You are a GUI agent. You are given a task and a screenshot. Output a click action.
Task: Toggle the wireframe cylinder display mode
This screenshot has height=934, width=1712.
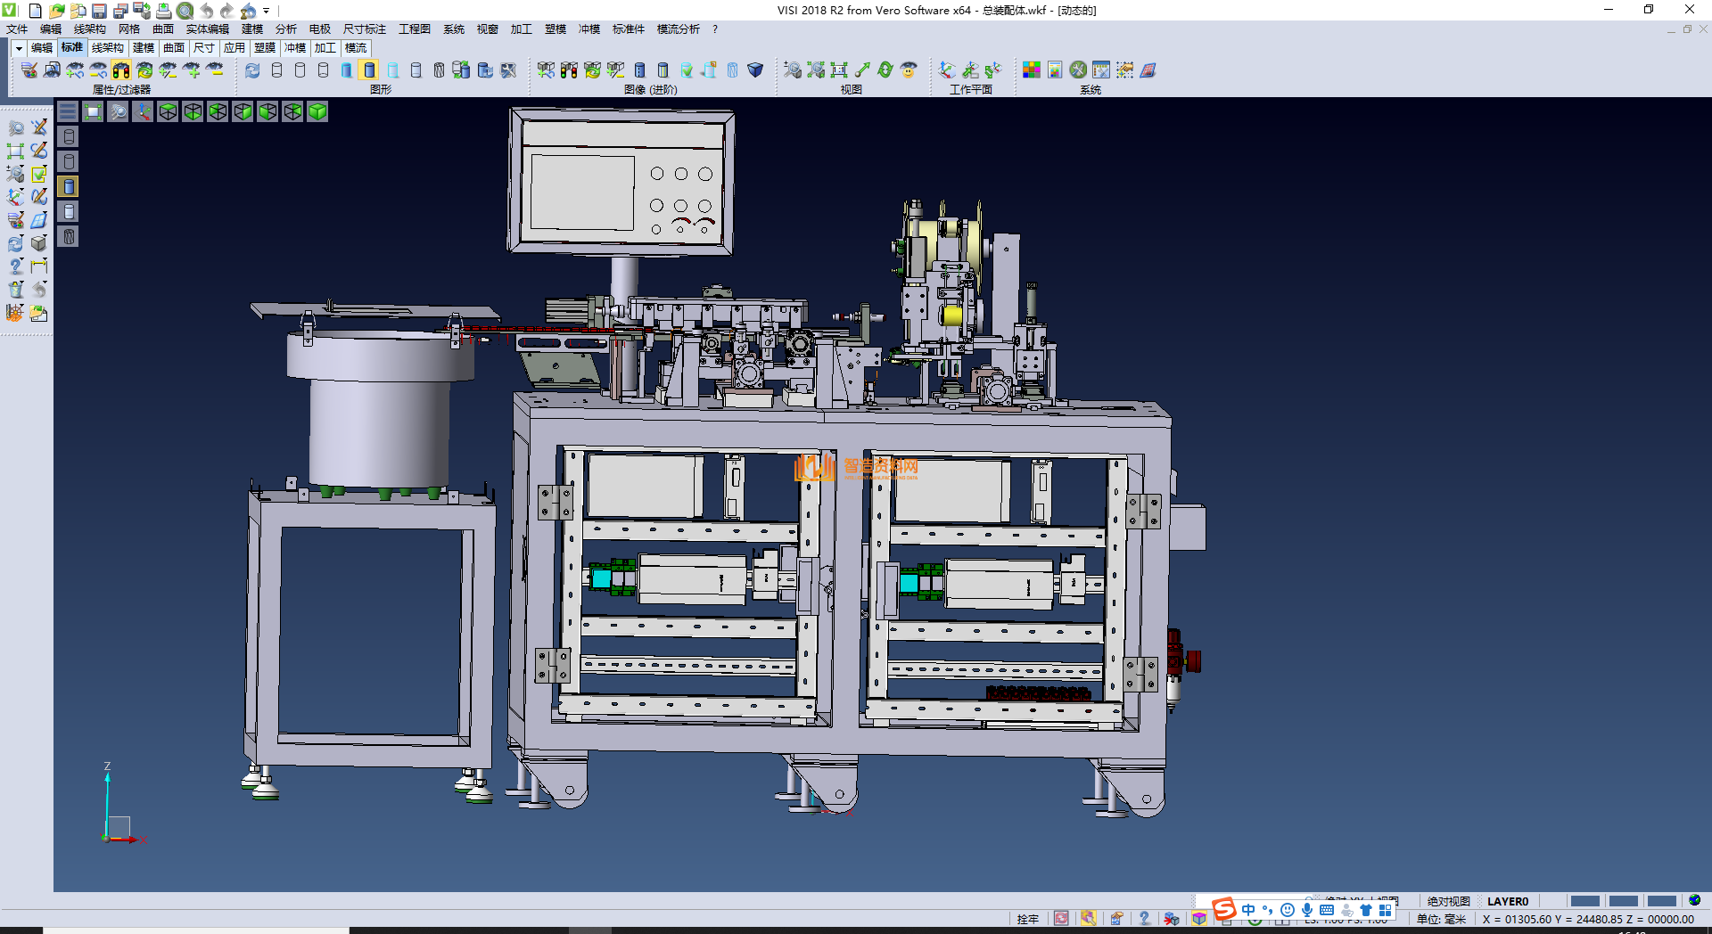(277, 70)
